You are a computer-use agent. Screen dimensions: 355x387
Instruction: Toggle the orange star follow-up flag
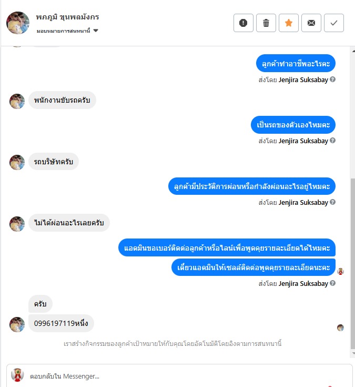289,23
